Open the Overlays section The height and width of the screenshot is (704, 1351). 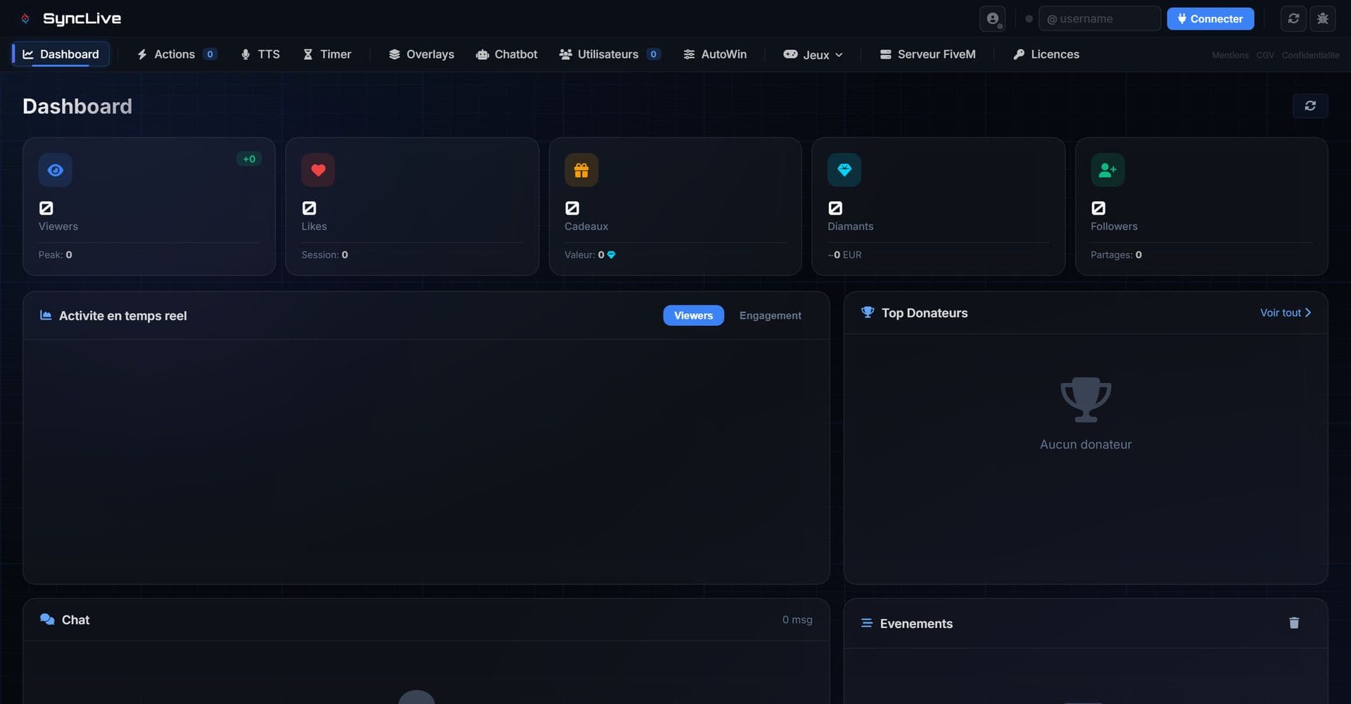(421, 54)
